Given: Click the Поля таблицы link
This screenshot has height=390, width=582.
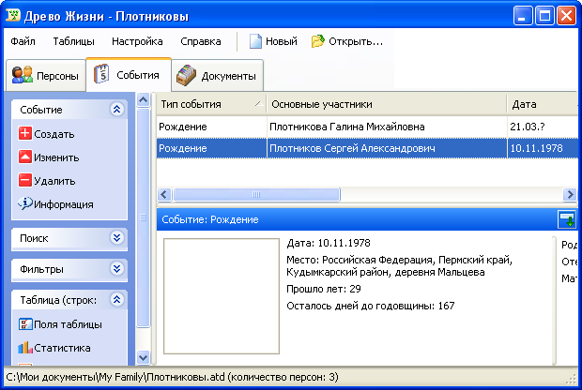Looking at the screenshot, I should point(68,324).
